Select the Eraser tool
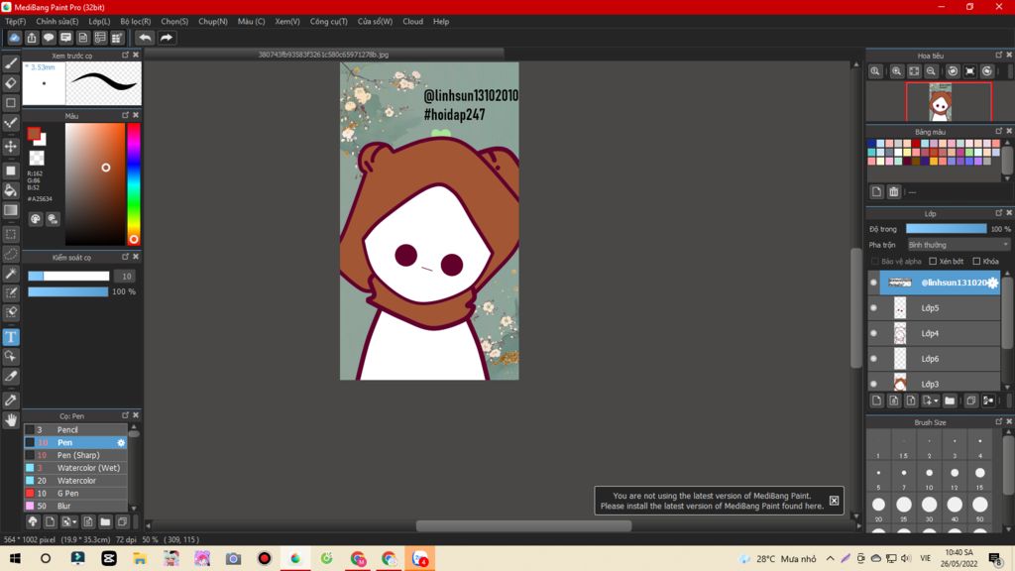Viewport: 1015px width, 571px height. [x=11, y=83]
